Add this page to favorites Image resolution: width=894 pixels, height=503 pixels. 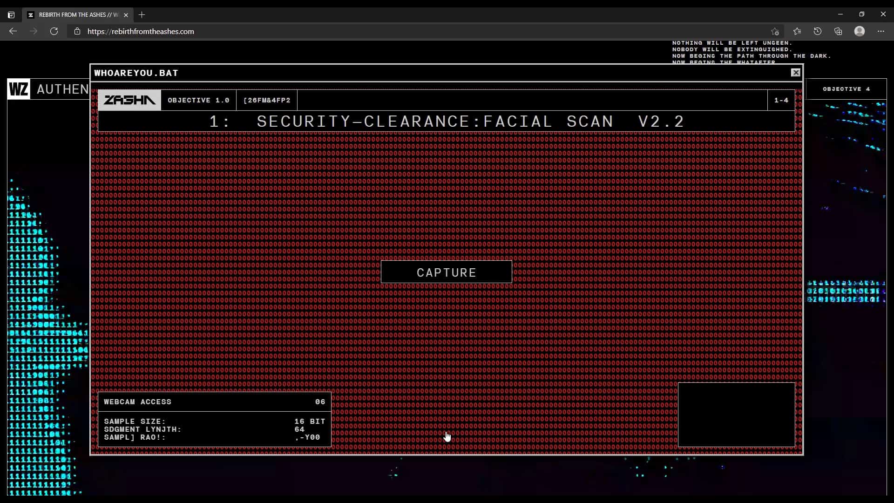(775, 31)
